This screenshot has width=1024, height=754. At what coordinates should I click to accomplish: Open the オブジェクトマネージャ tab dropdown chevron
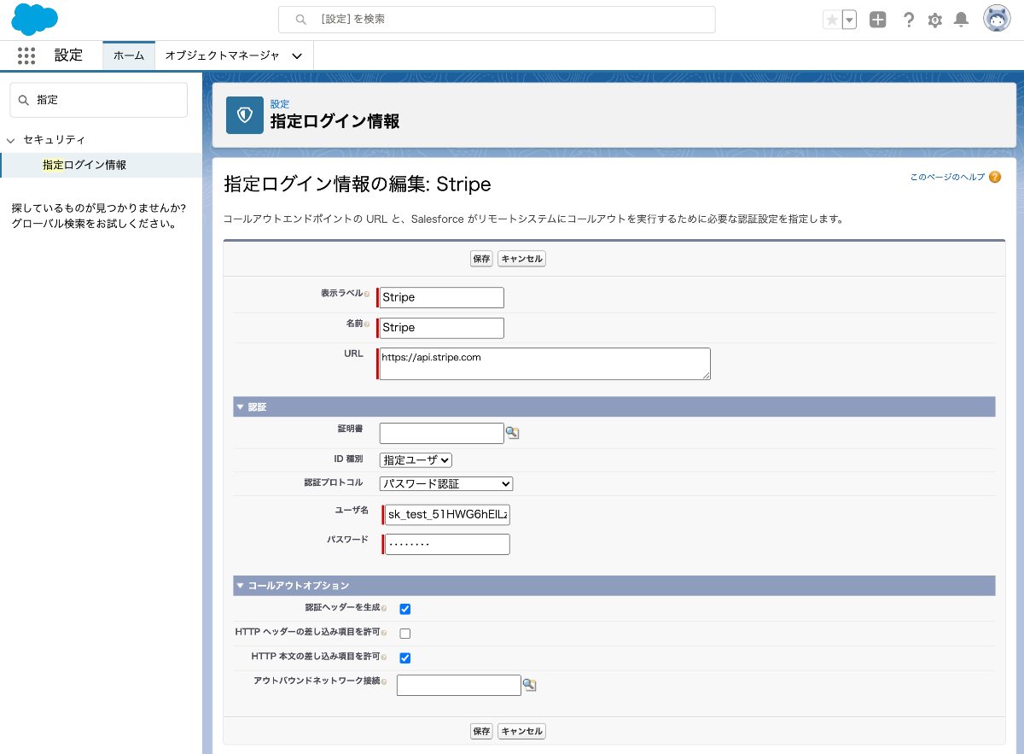point(297,56)
